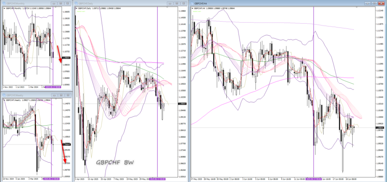Click the GBPCHF,Daily chart window icon

pyautogui.click(x=76, y=3)
